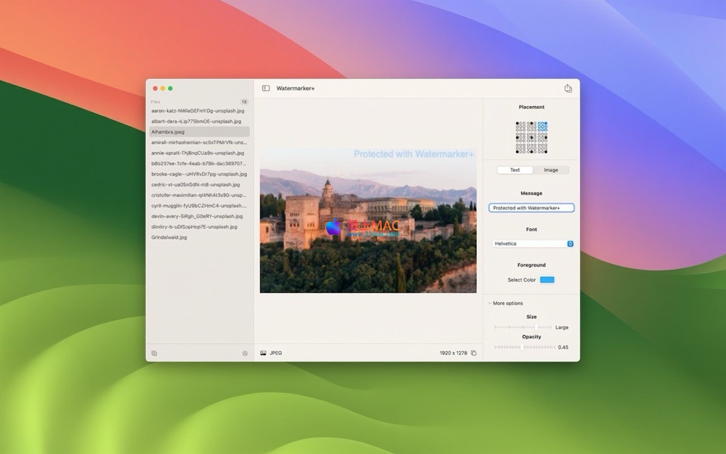Viewport: 726px width, 454px height.
Task: Click the watermark Message text field
Action: [531, 208]
